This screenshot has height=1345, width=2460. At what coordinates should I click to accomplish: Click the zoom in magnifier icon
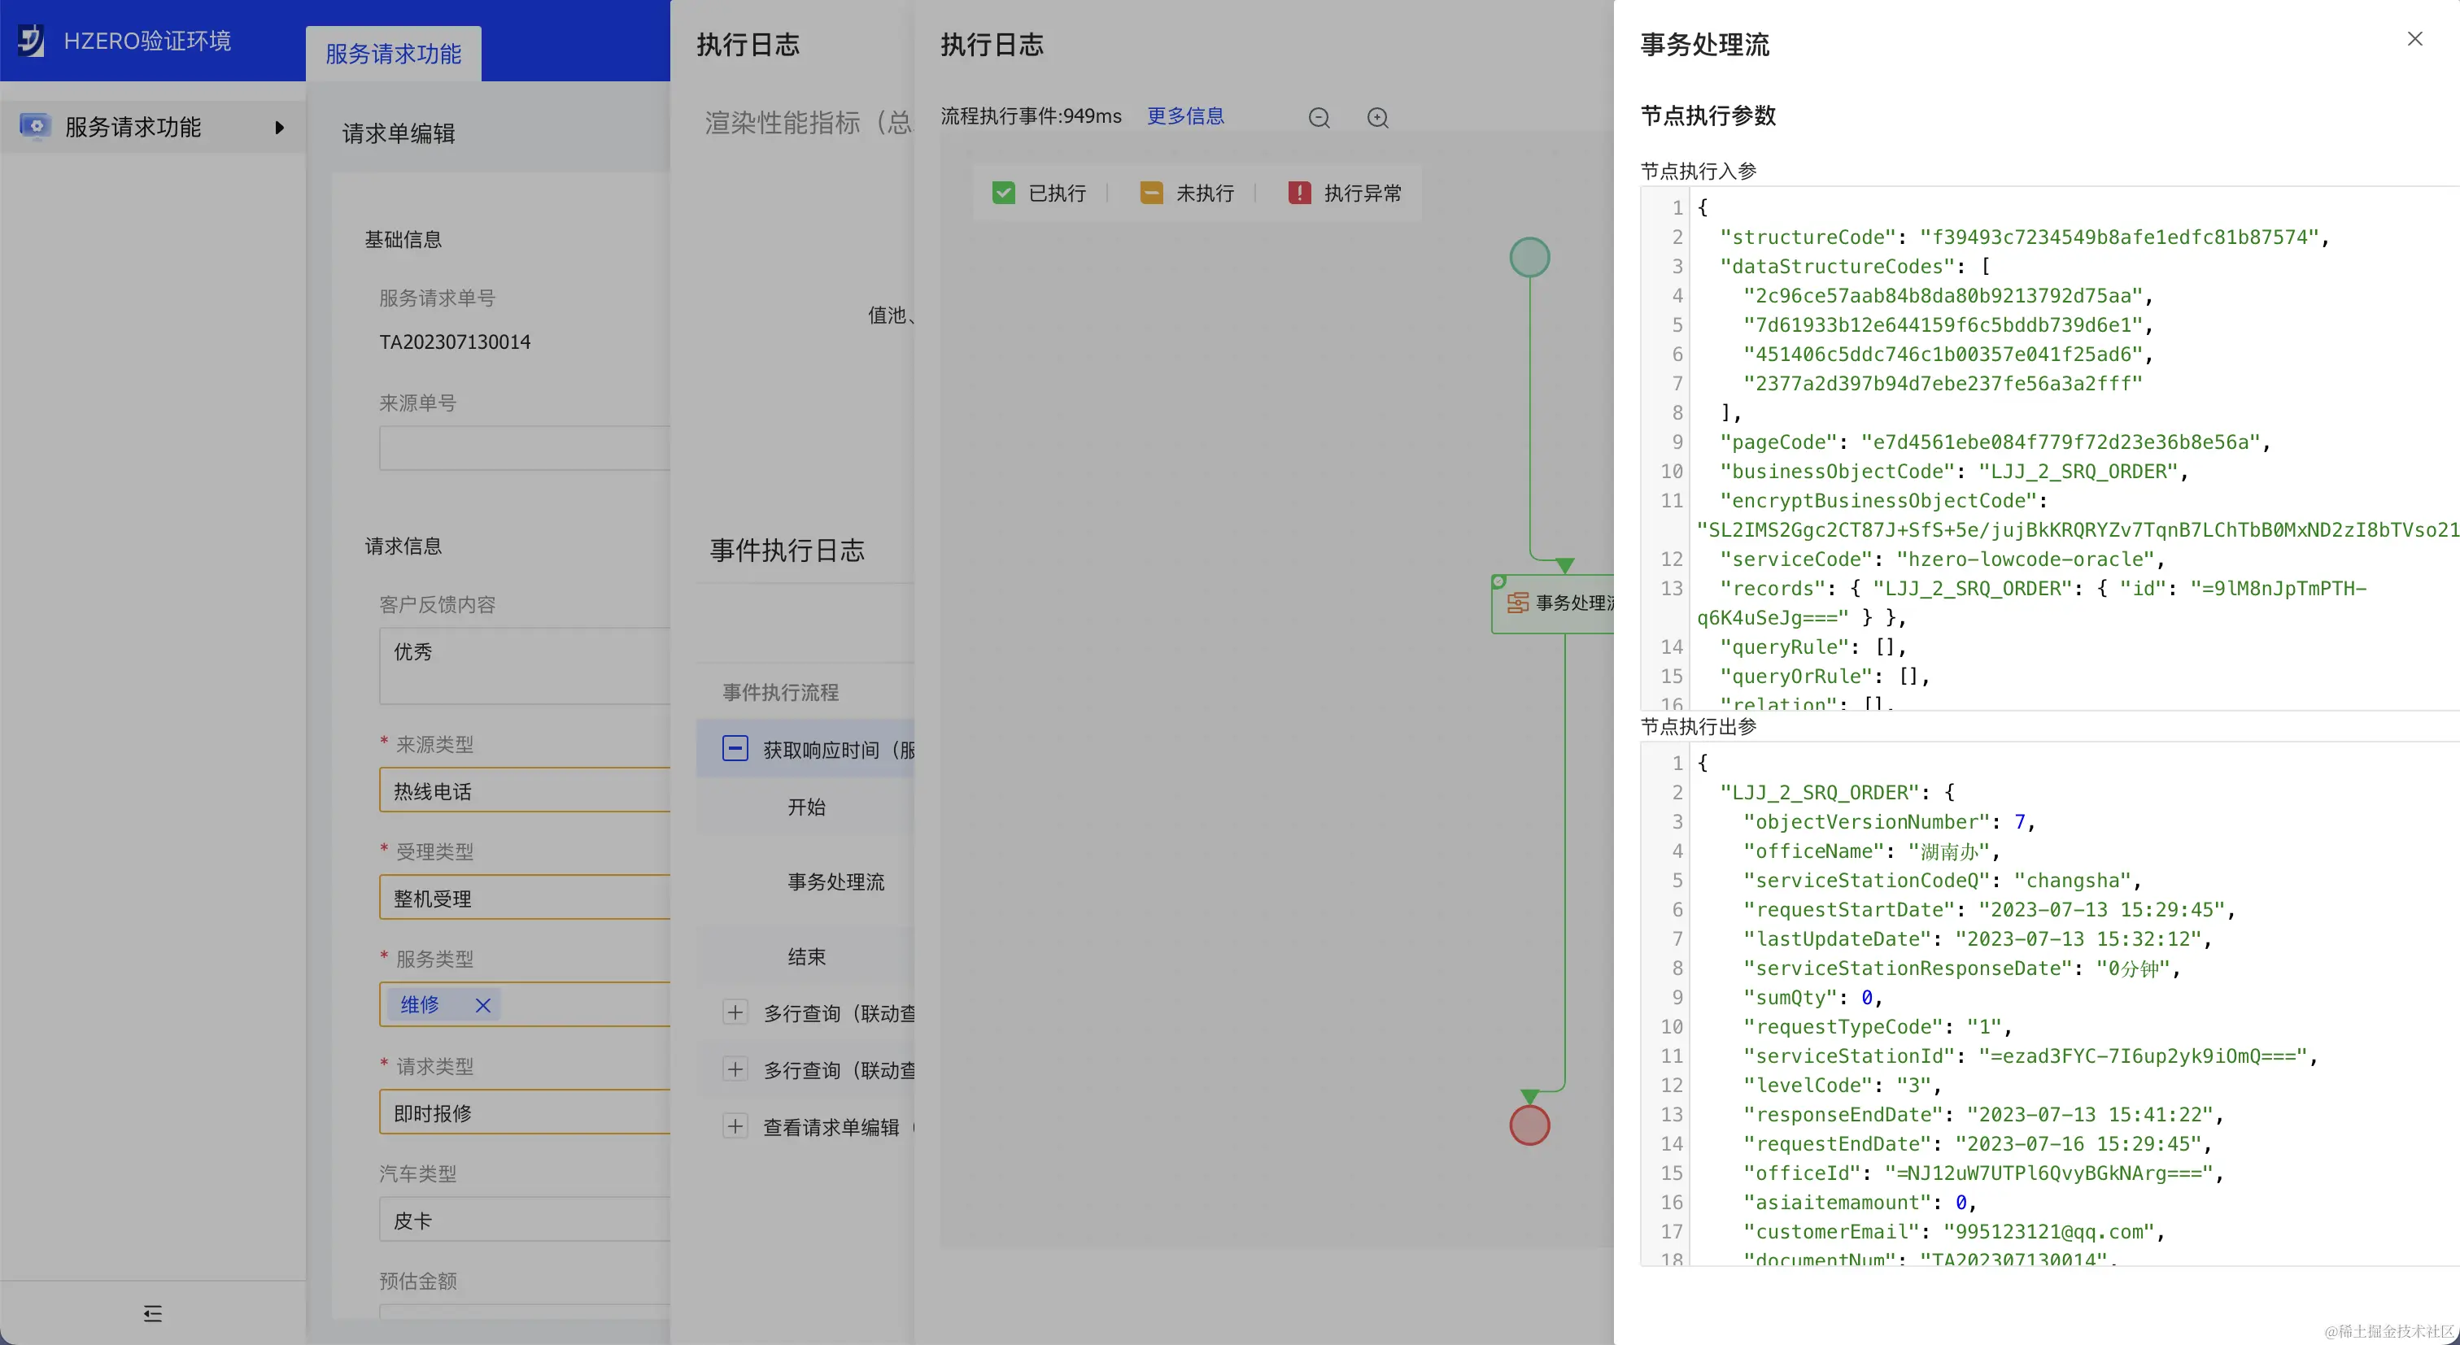click(1377, 117)
